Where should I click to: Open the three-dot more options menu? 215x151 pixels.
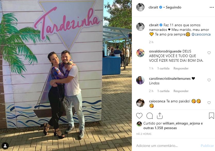click(x=212, y=7)
